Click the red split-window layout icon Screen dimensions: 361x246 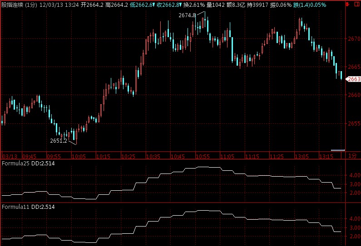356,4
